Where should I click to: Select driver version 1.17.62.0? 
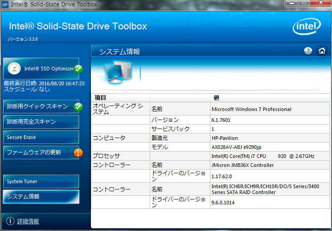pos(270,176)
